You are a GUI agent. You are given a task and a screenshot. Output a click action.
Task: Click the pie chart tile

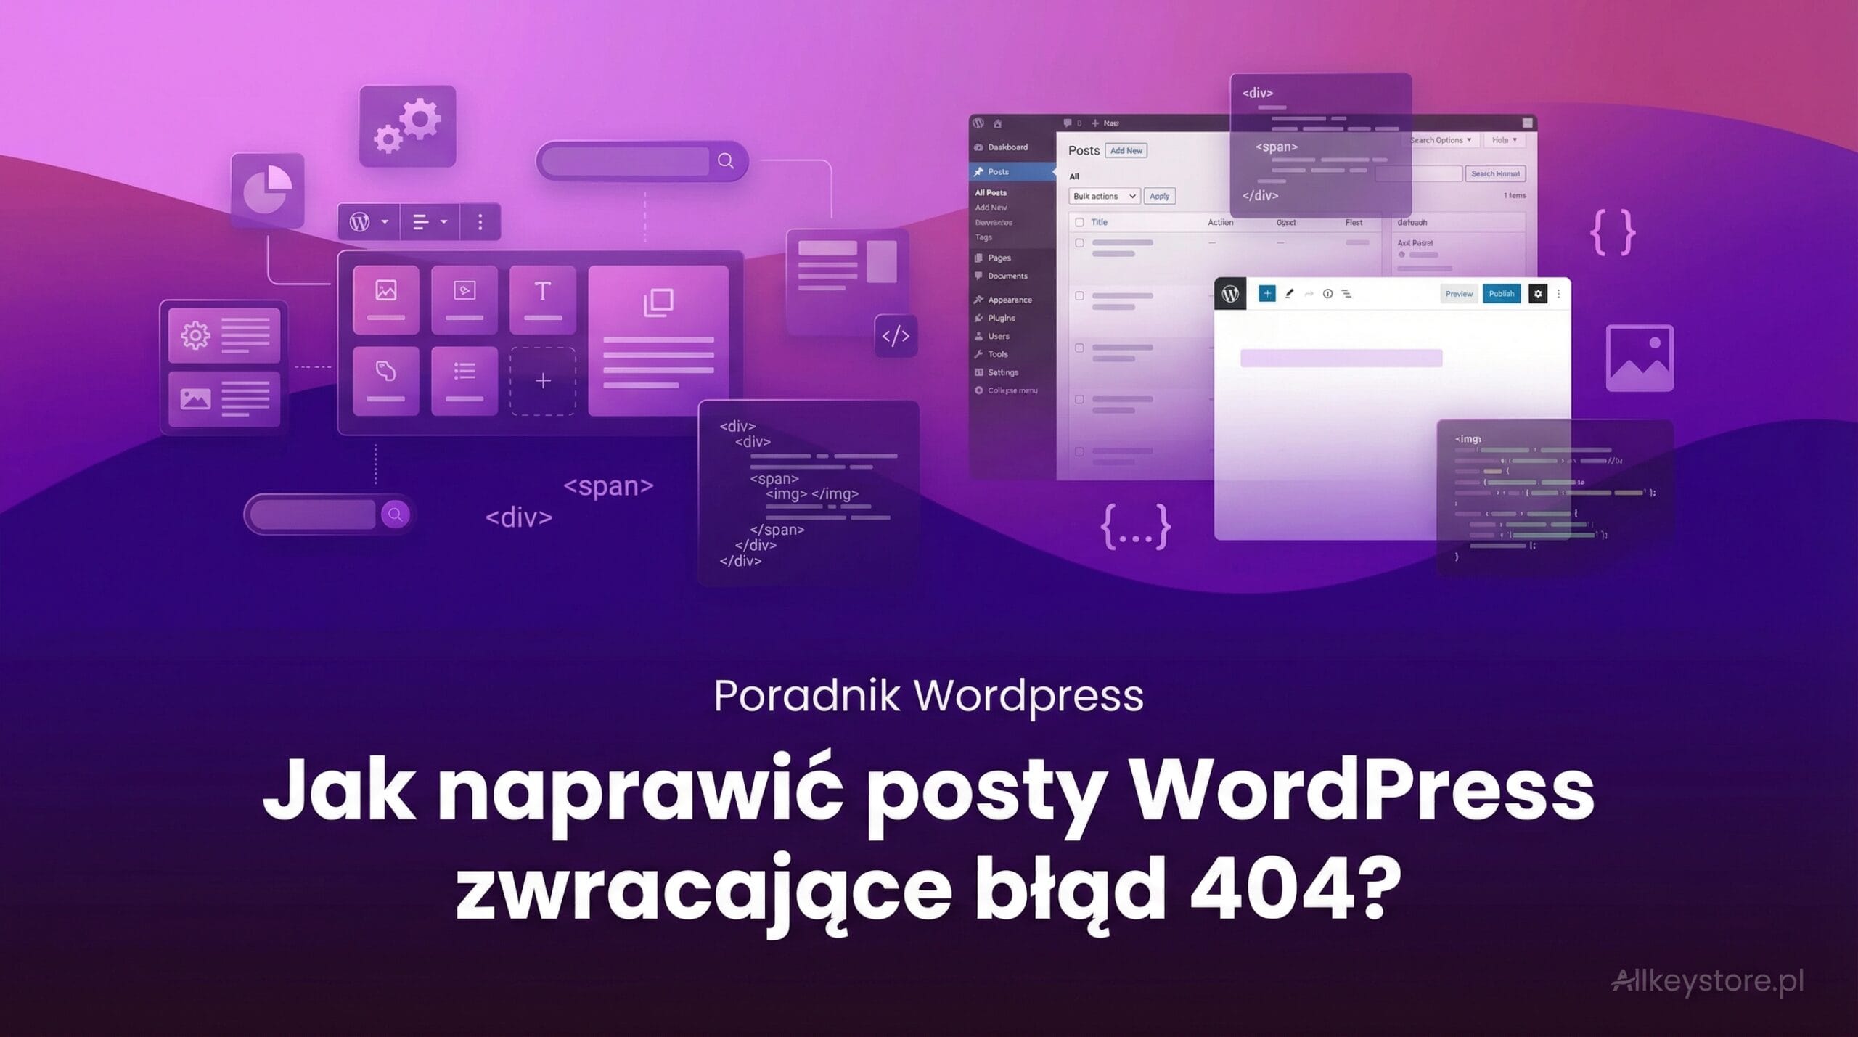tap(267, 190)
